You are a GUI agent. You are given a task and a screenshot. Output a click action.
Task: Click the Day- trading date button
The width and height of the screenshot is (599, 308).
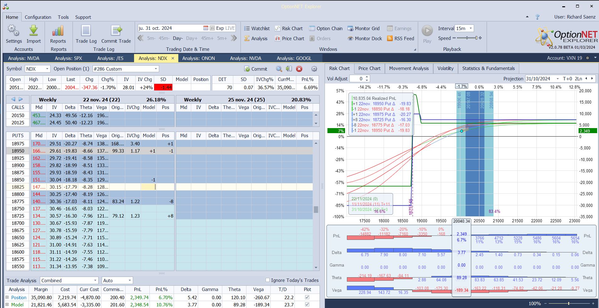pyautogui.click(x=178, y=38)
